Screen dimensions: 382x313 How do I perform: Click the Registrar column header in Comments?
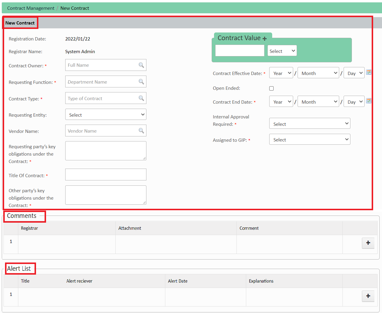click(29, 228)
